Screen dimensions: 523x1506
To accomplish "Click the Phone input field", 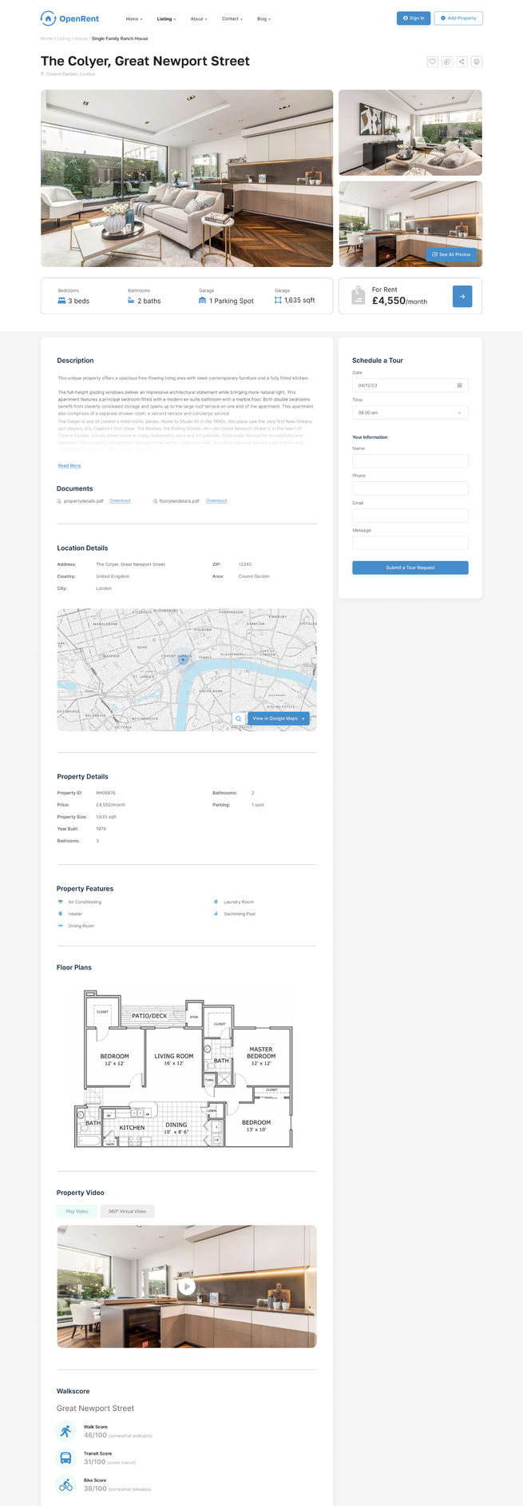I will pos(410,488).
